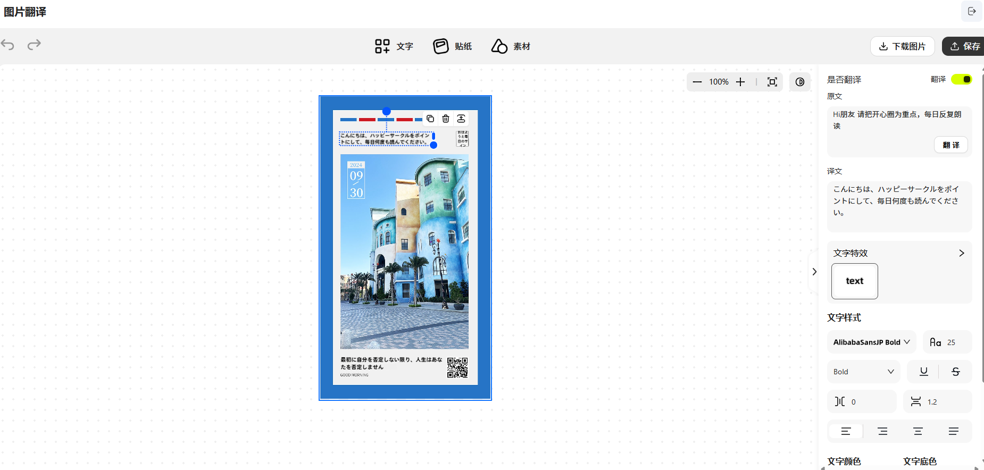Click the redo arrow icon
Screen dimensions: 984x470
pyautogui.click(x=34, y=45)
